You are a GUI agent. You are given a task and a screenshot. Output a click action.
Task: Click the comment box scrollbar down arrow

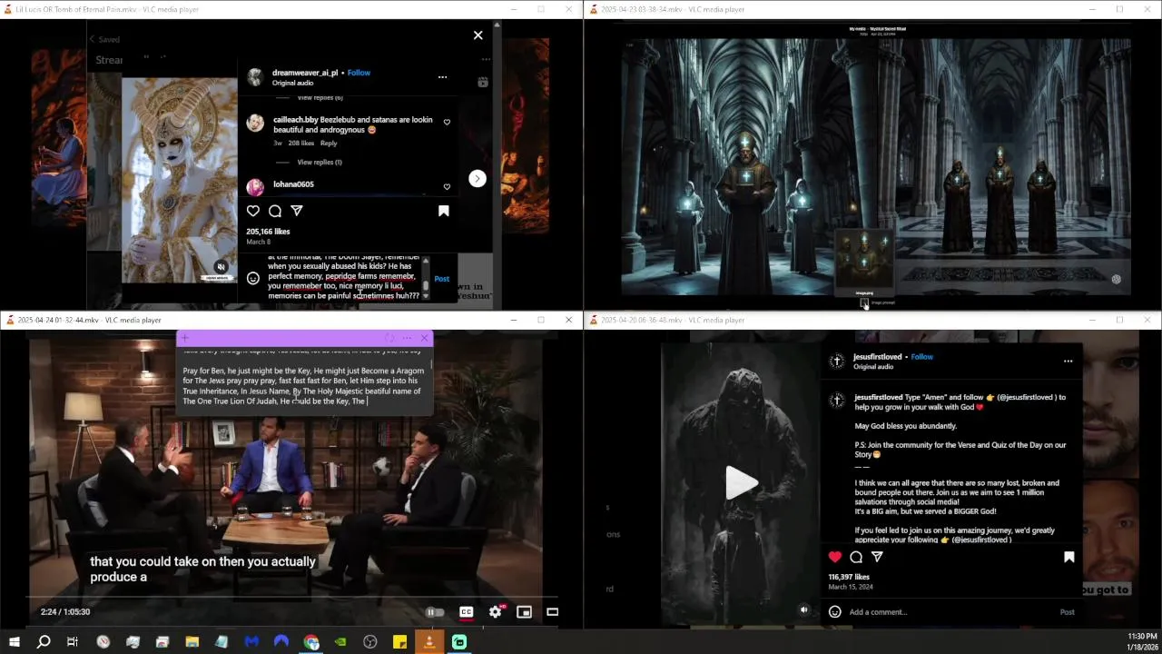pos(426,296)
